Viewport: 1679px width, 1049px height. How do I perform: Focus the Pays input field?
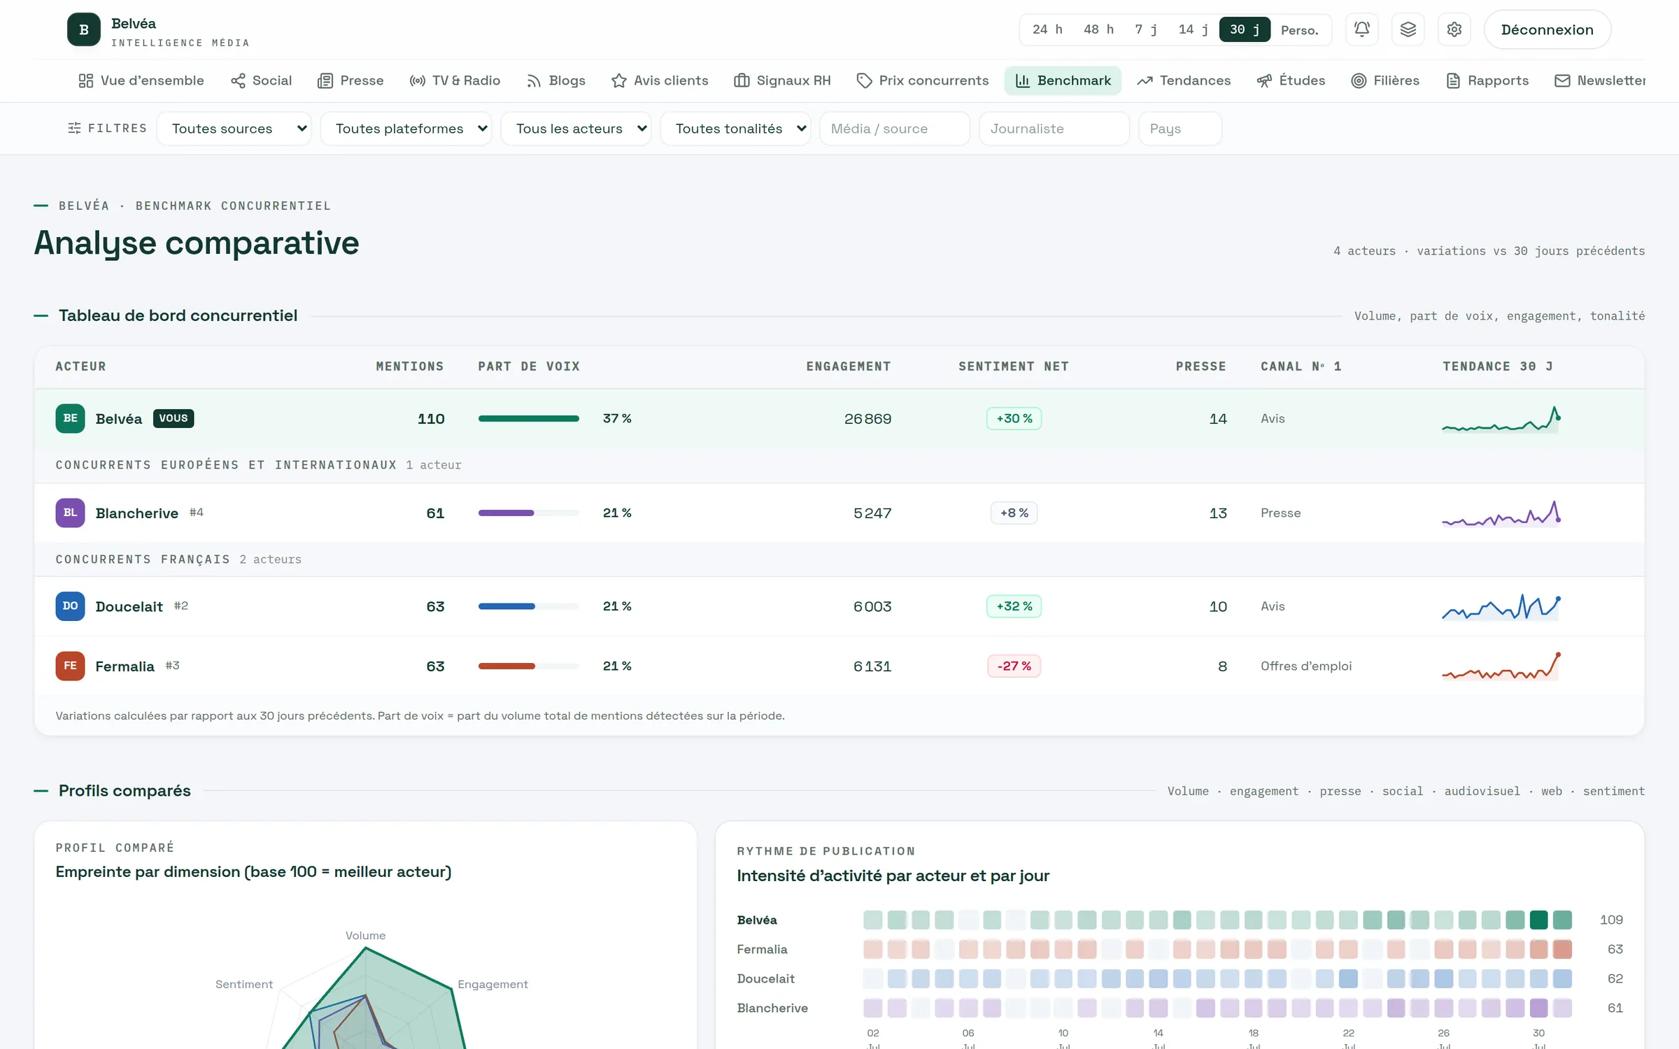[x=1180, y=129]
